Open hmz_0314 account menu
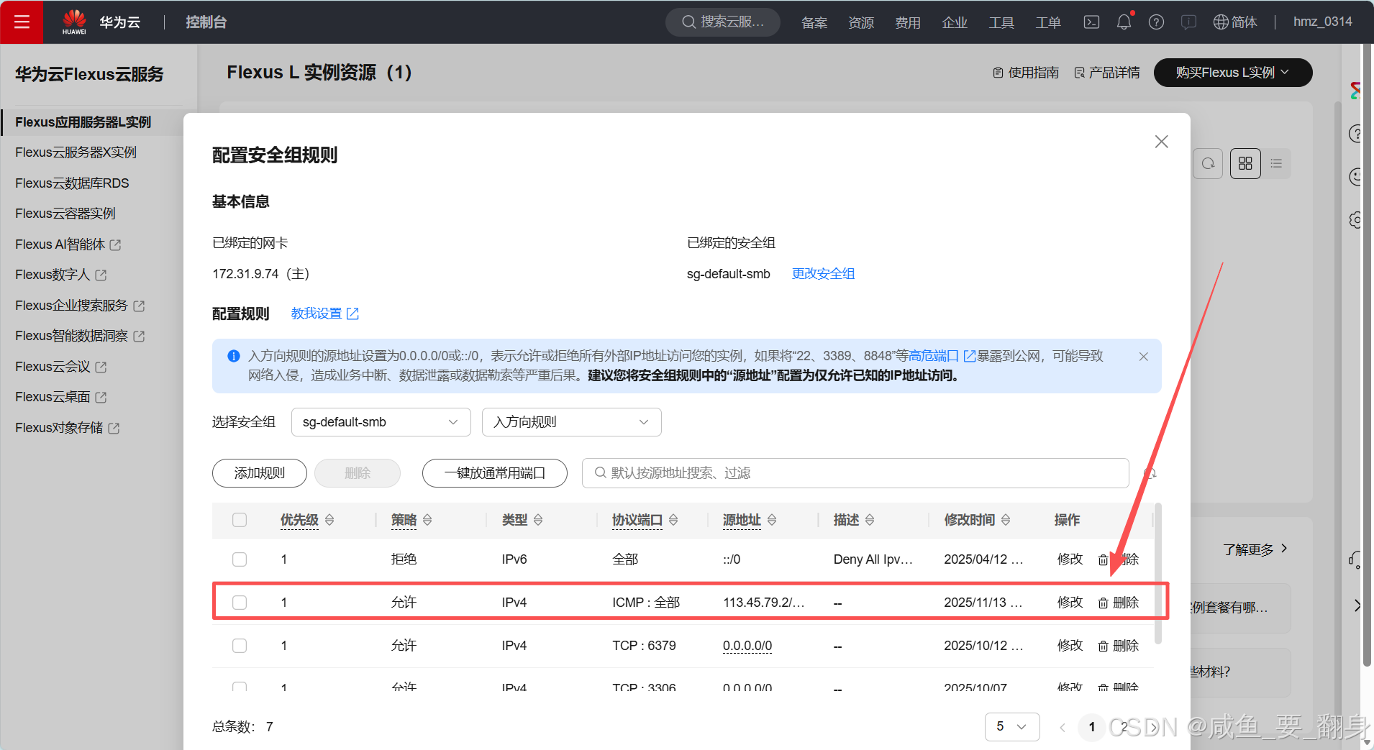 1322,22
